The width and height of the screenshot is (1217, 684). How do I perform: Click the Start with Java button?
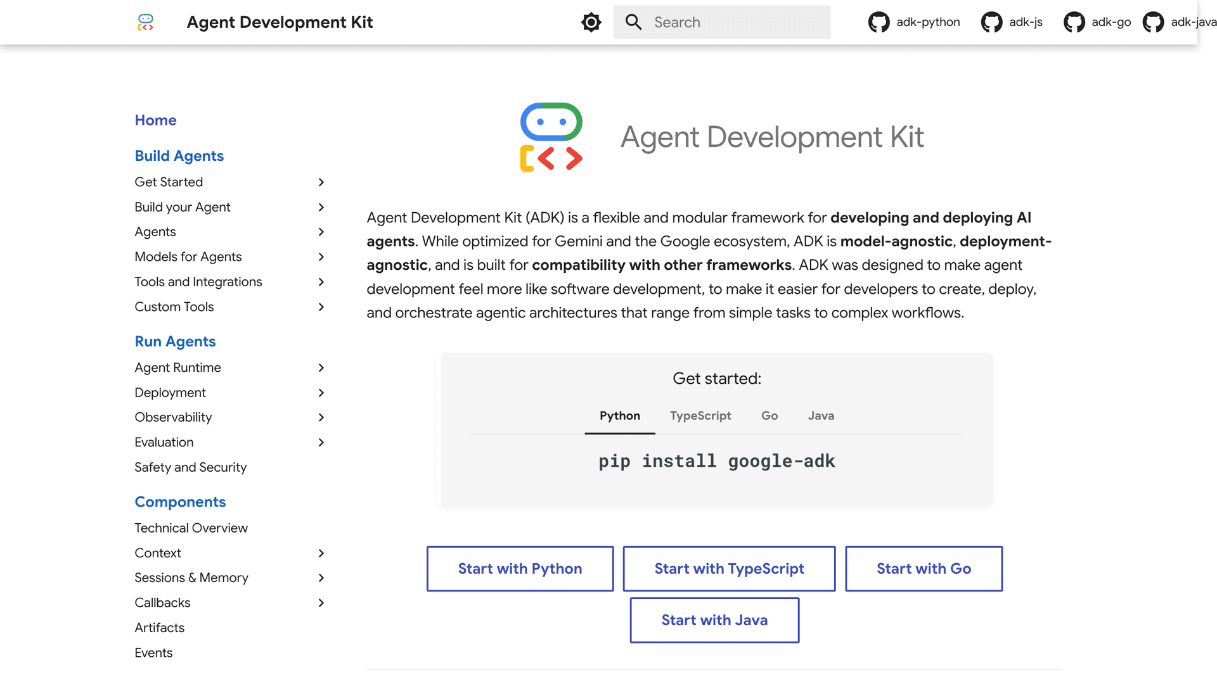coord(714,620)
